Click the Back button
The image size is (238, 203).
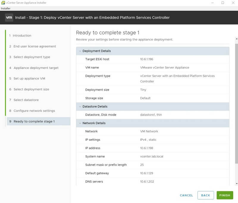[206, 195]
